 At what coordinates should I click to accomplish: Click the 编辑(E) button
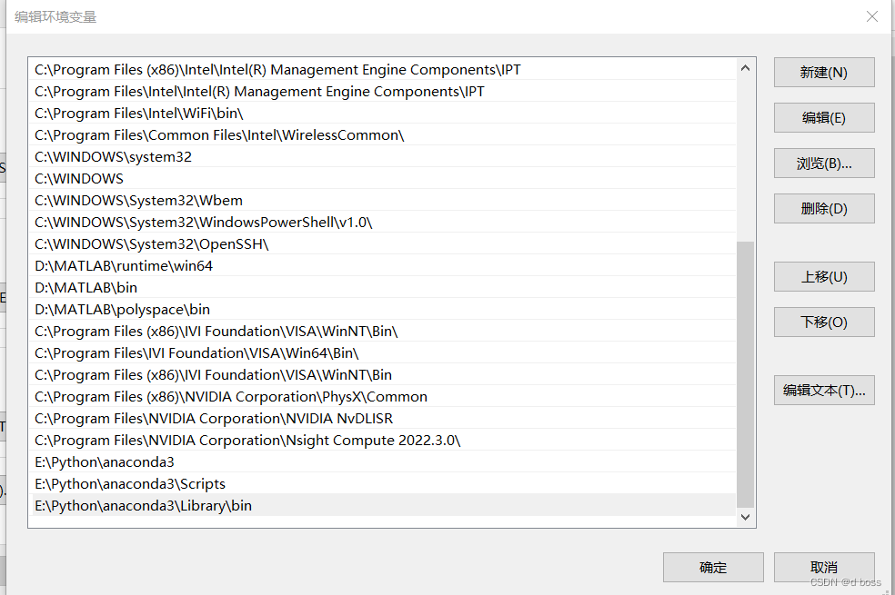(823, 117)
